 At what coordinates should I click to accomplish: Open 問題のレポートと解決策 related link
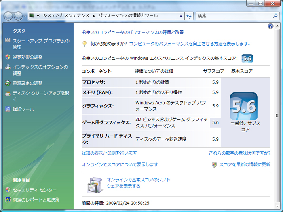(x=36, y=200)
